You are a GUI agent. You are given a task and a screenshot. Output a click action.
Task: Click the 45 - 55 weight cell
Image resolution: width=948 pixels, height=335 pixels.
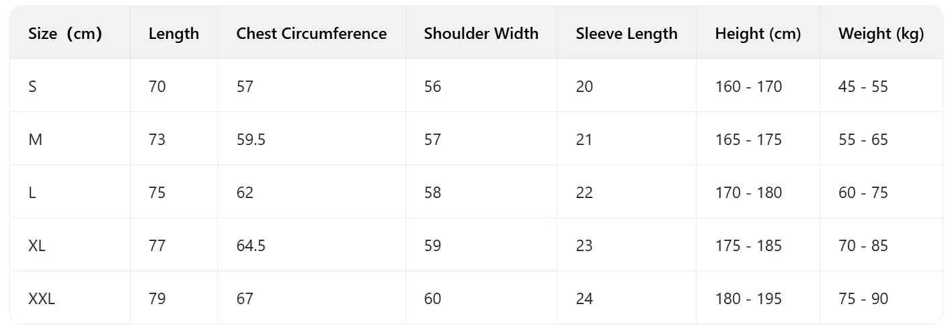863,87
